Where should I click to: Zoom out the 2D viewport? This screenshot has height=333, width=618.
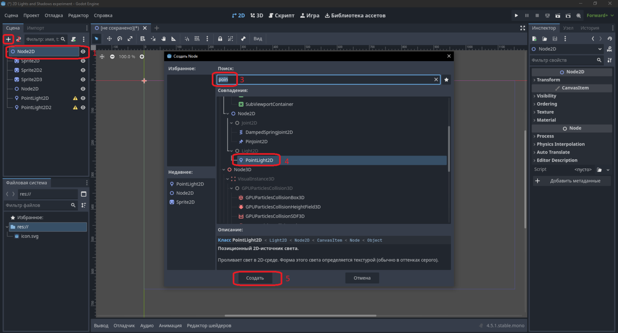tap(112, 57)
